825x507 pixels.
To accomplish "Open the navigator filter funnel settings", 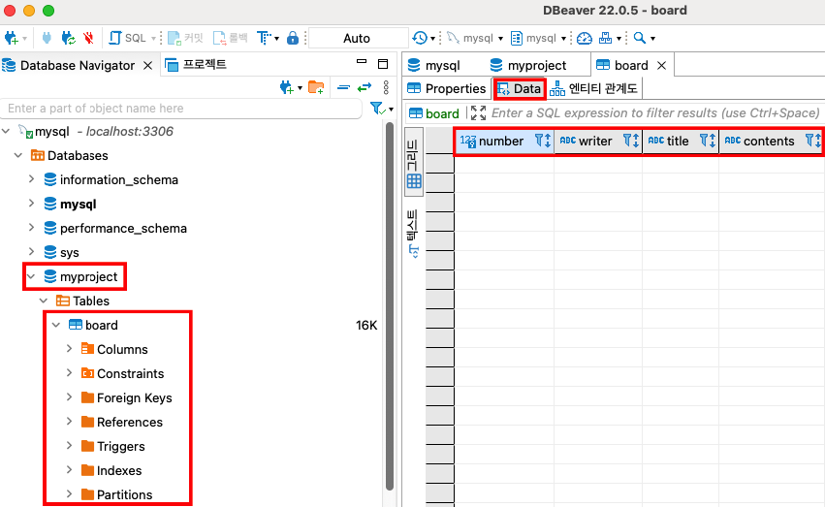I will (378, 109).
